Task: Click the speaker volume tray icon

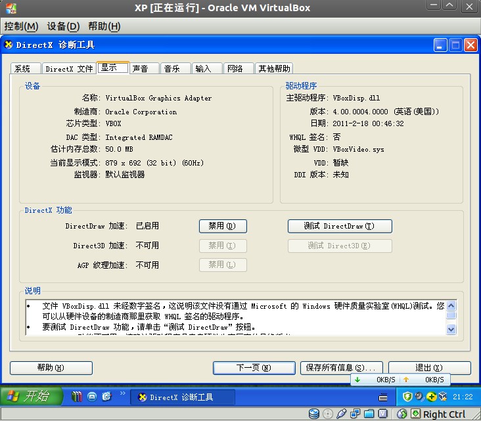Action: coord(419,397)
